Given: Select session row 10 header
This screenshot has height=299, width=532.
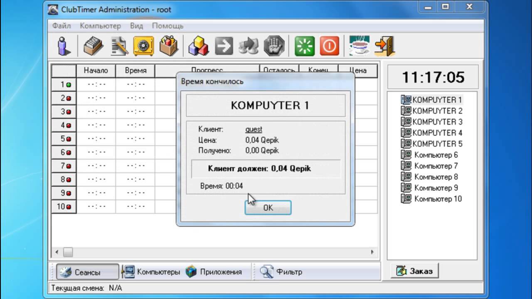Looking at the screenshot, I should point(64,206).
